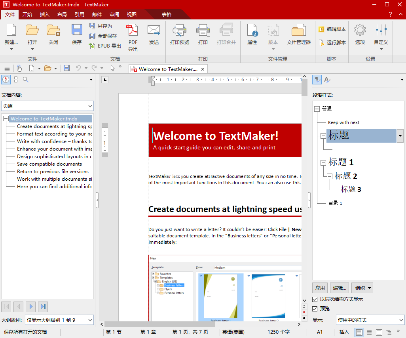
Task: Select the paragraph styles icon in right panel
Action: tap(317, 80)
